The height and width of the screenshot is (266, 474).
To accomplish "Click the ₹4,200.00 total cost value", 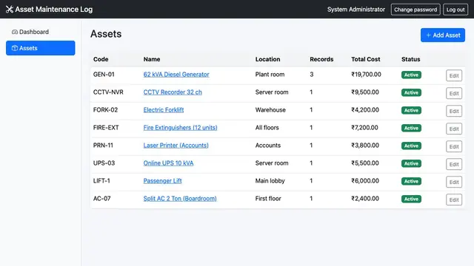I will pos(365,110).
